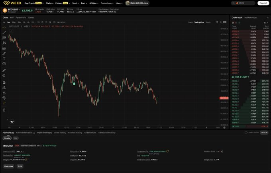Toggle the magnet snap mode
The width and height of the screenshot is (271, 173).
[x=4, y=83]
